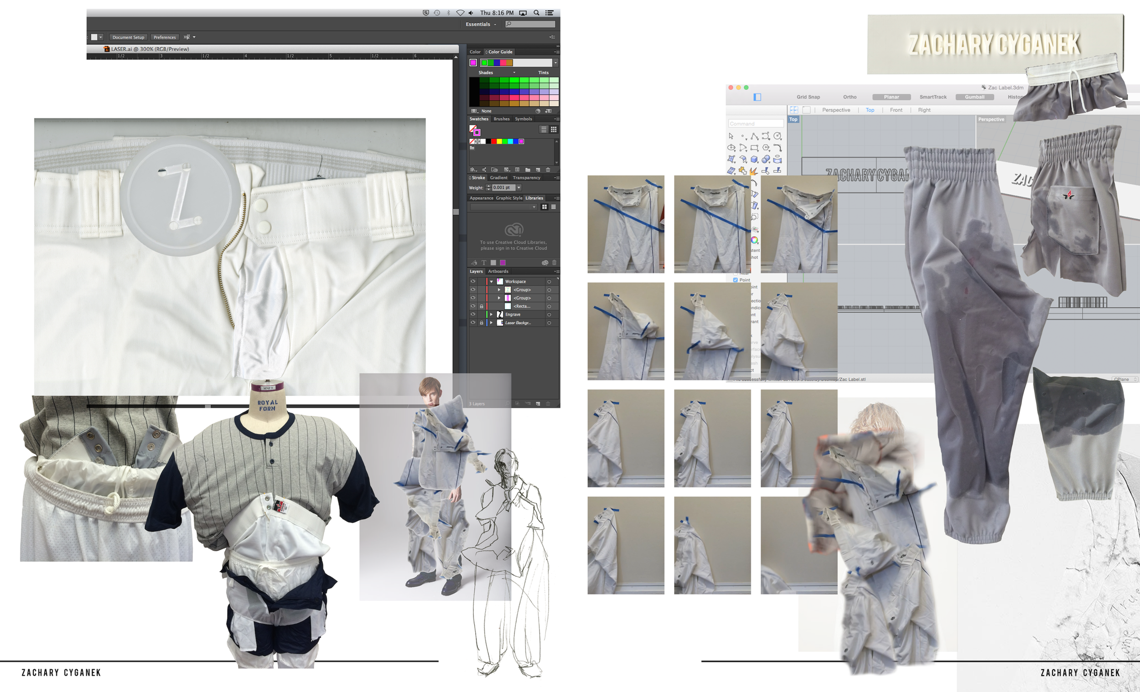Open the stroke Weight dropdown
The width and height of the screenshot is (1140, 692).
(518, 188)
